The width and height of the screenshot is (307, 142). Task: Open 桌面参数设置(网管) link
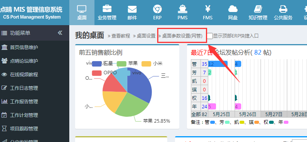pos(182,36)
